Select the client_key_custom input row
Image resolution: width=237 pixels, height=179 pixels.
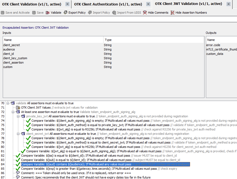pyautogui.click(x=103, y=58)
